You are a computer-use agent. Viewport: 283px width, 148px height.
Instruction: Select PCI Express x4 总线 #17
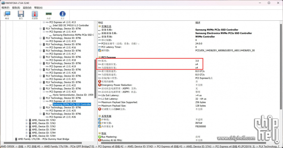[x=62, y=54]
